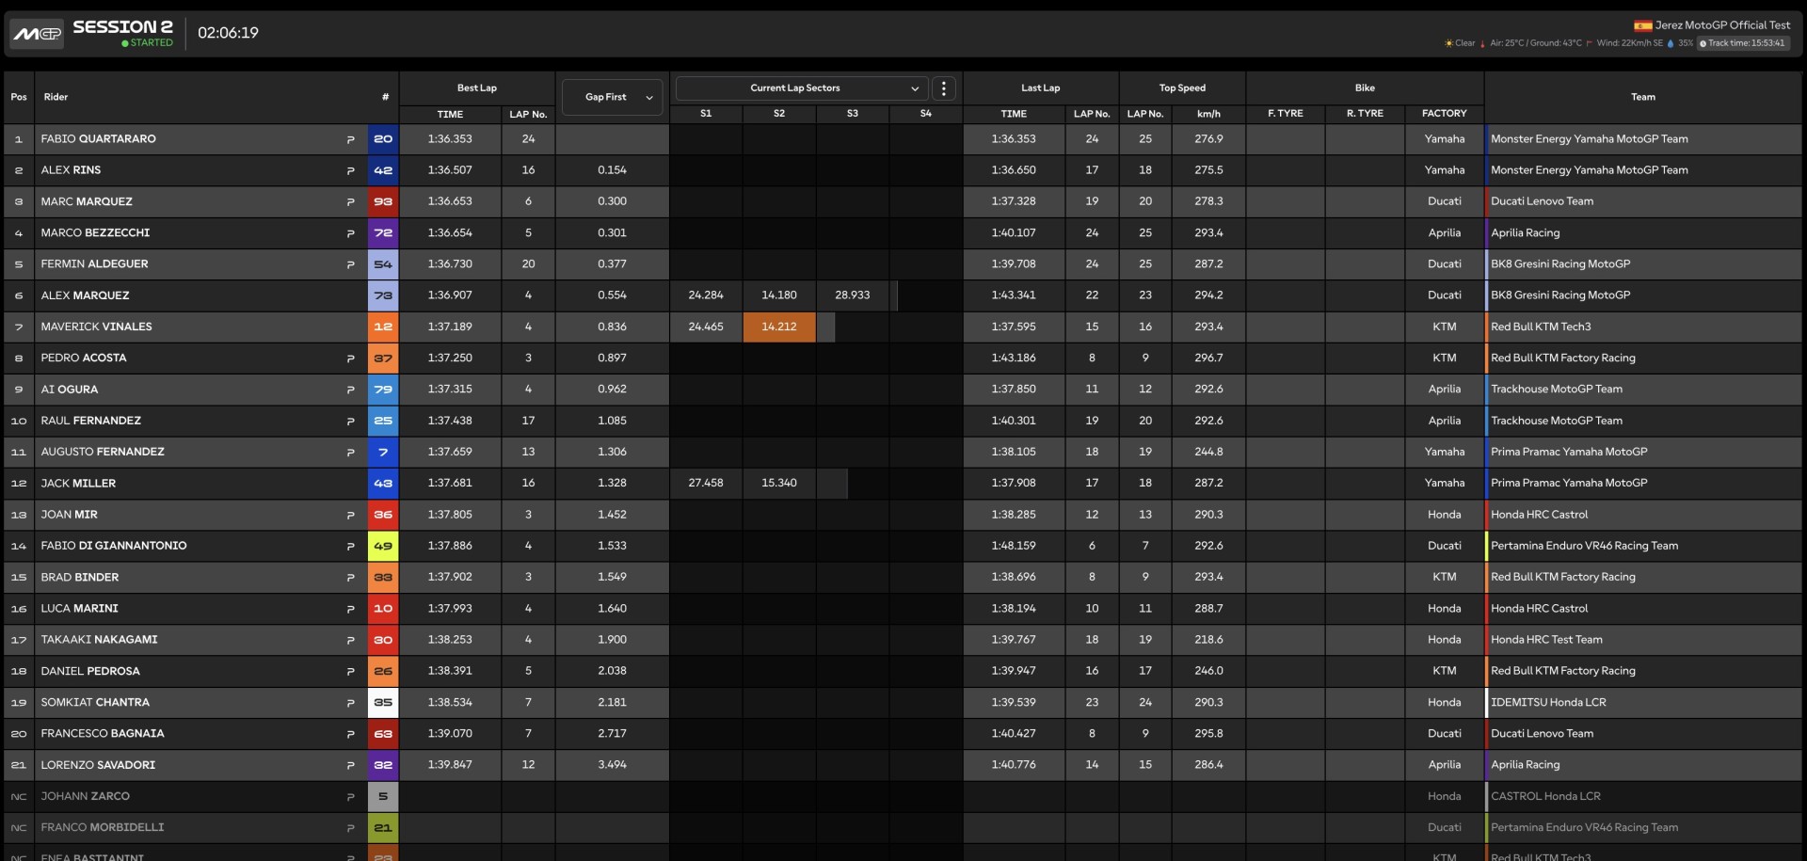Click the blue number 20 badge for Quartararo

(x=383, y=139)
